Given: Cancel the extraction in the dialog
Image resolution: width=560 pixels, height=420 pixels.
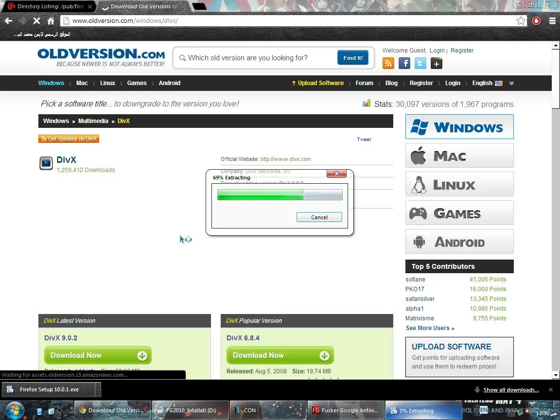Looking at the screenshot, I should pos(319,217).
